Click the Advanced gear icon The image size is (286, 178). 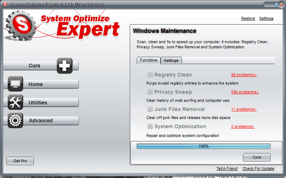(x=15, y=120)
